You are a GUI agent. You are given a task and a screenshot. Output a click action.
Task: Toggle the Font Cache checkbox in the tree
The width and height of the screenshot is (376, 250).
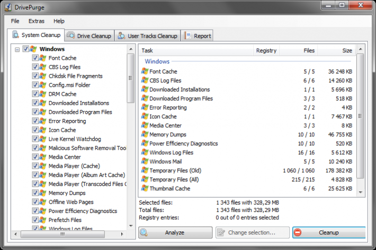[35, 58]
